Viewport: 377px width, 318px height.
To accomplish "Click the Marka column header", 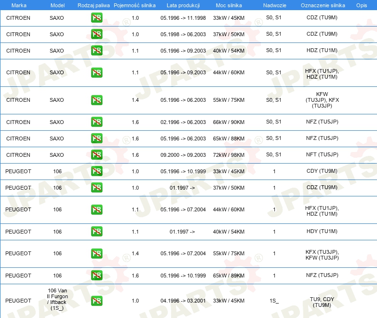I will tap(19, 5).
